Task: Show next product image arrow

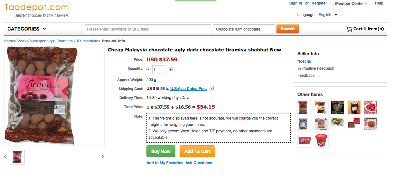Action: [x=103, y=157]
